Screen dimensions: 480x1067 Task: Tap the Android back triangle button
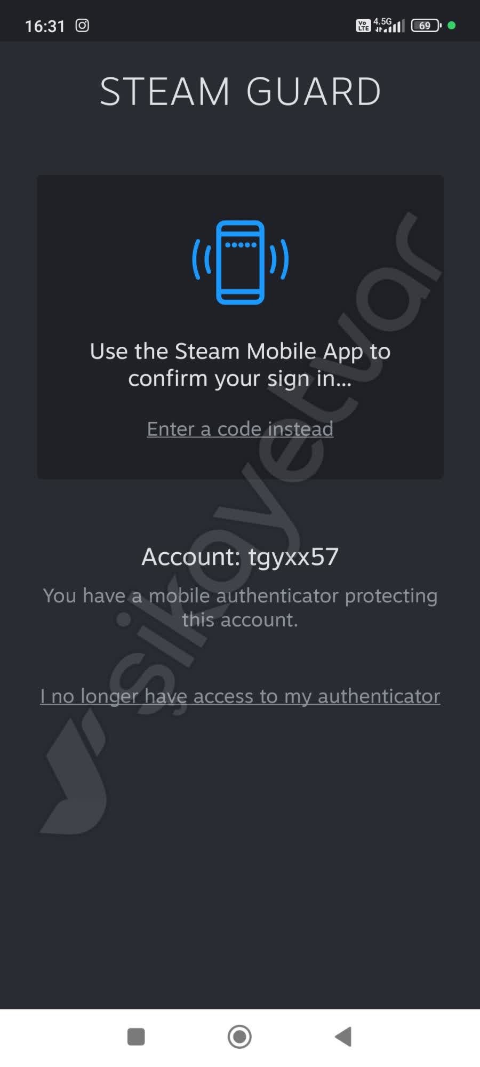coord(343,1037)
